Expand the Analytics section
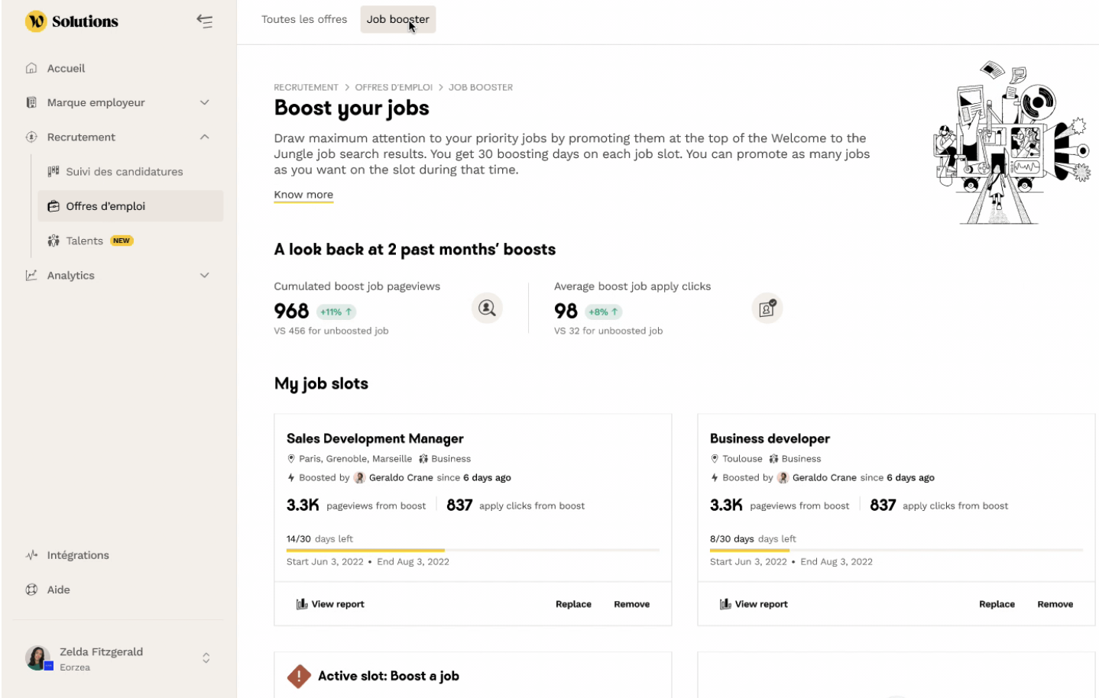This screenshot has height=698, width=1099. pos(204,275)
